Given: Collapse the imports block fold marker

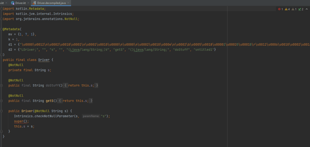Looking at the screenshot, I should coord(2,8).
